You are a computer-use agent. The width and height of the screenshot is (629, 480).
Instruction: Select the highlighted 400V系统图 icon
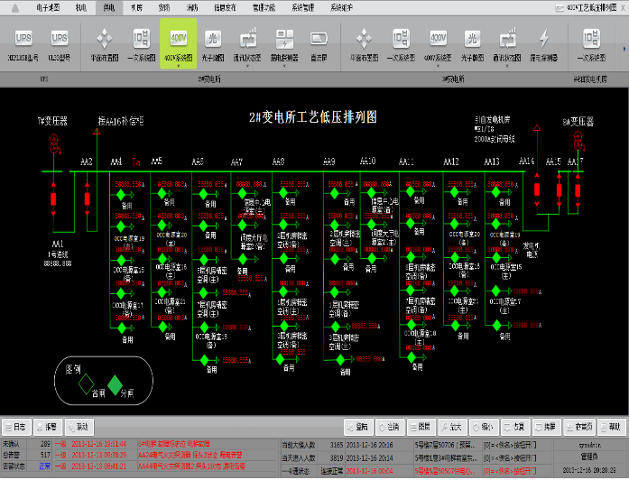click(x=179, y=39)
